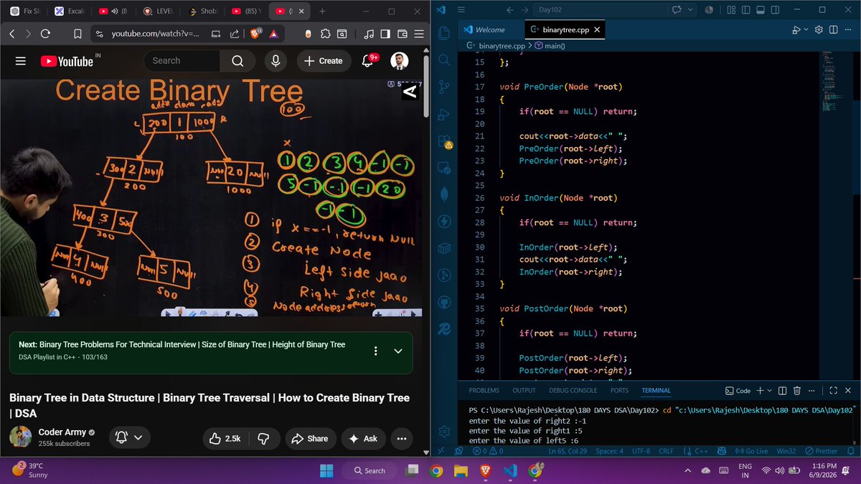The image size is (861, 484).
Task: Click the YouTube search magnifier button
Action: pos(237,61)
